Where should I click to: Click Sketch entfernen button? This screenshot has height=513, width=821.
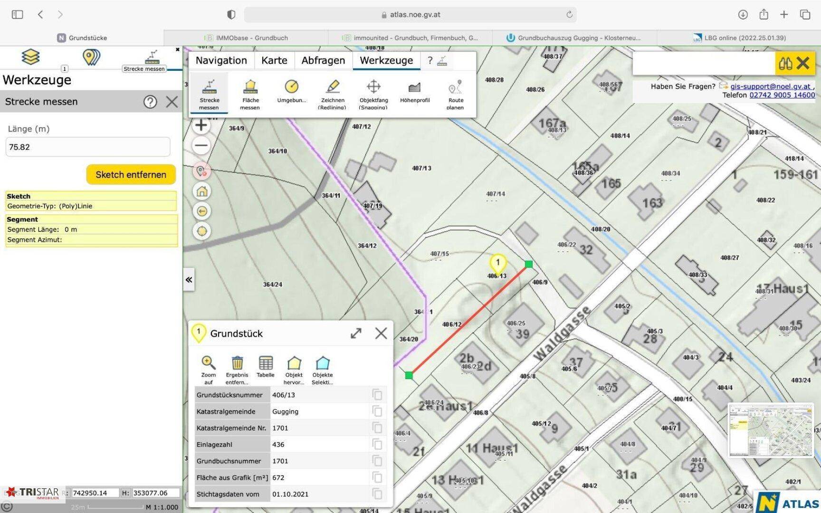pyautogui.click(x=131, y=174)
